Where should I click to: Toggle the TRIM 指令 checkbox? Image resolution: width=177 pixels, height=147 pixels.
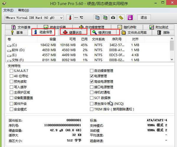coord(92,109)
